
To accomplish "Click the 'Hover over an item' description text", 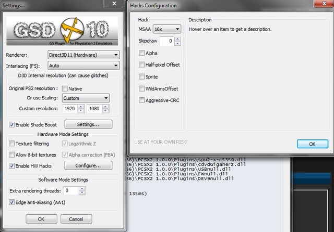I will tap(230, 29).
